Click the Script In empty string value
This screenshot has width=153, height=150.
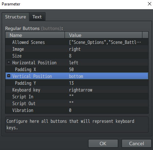click(71, 96)
